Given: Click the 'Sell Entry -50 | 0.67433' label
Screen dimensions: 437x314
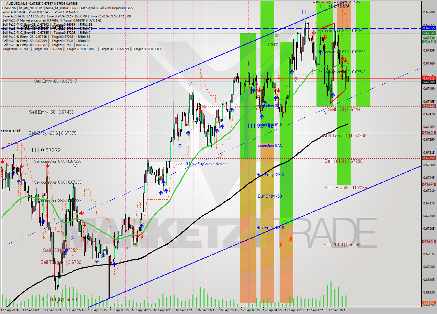Looking at the screenshot, I should click(x=51, y=112).
